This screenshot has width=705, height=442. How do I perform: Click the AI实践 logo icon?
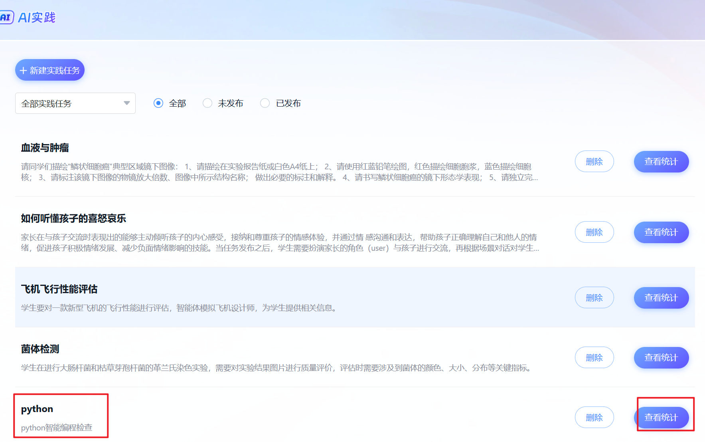6,17
